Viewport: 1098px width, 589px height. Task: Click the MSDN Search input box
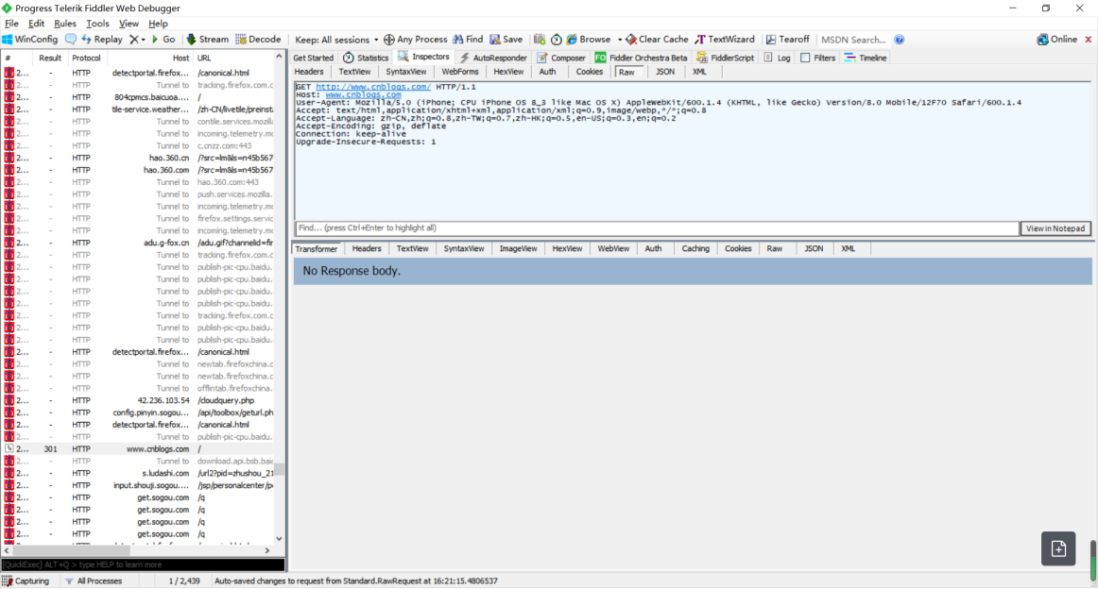point(853,40)
